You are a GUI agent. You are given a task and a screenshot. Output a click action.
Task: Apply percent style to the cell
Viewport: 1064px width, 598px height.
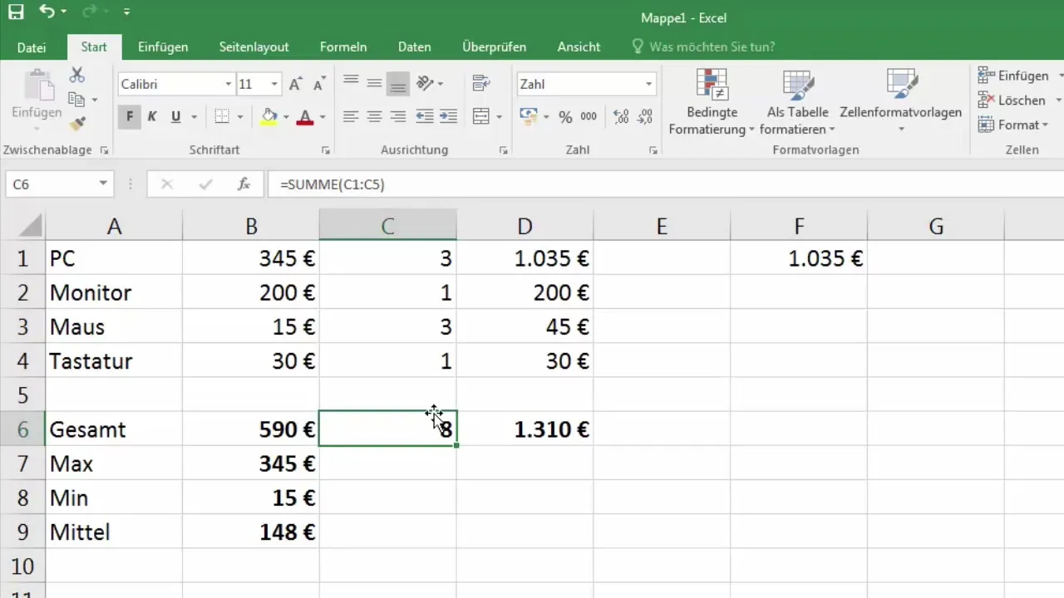point(565,117)
